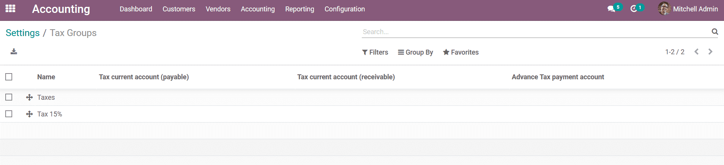The image size is (724, 165).
Task: Click drag handle beside Tax 15% row
Action: pyautogui.click(x=29, y=114)
